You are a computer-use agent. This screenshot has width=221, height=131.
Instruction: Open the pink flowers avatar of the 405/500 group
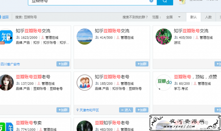(x=164, y=37)
